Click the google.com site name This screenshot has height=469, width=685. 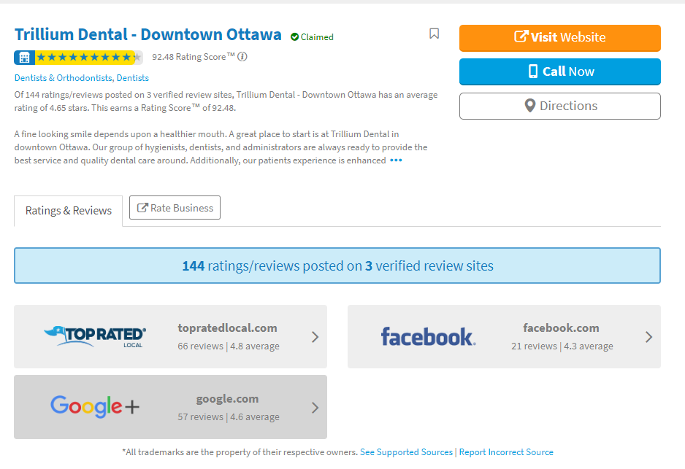227,399
